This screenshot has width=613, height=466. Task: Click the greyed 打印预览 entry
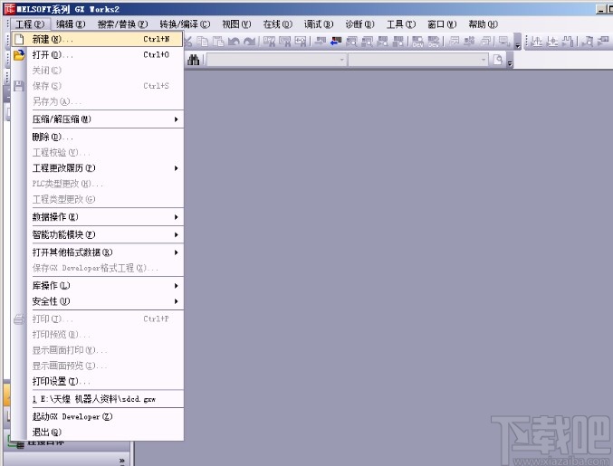(x=105, y=335)
